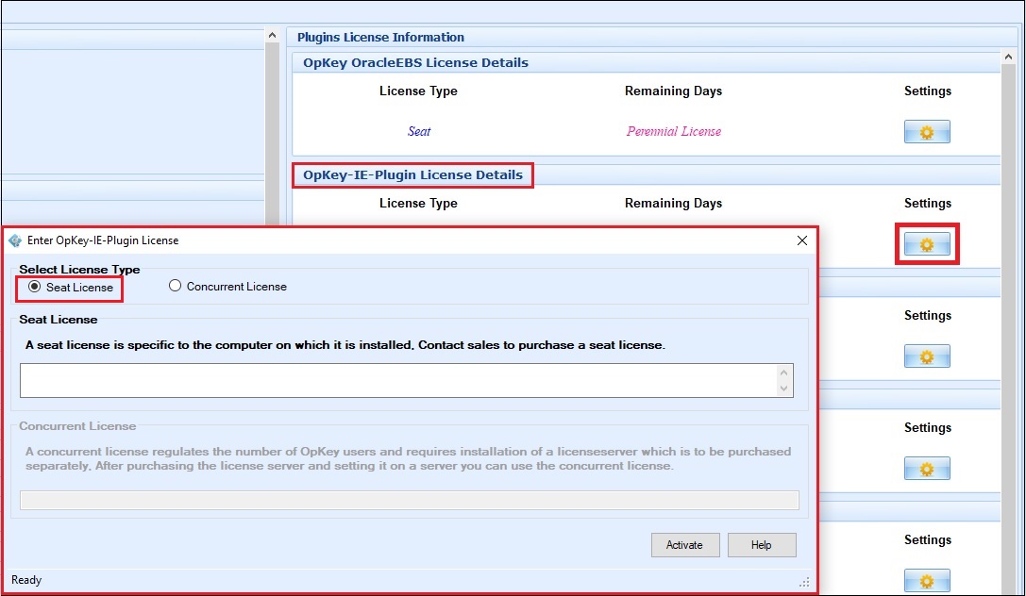
Task: Click the 'OpKey-IE-Plugin License Details' header
Action: click(x=412, y=175)
